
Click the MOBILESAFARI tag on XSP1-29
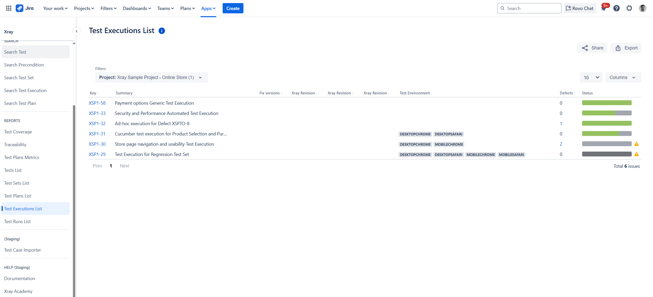[511, 155]
